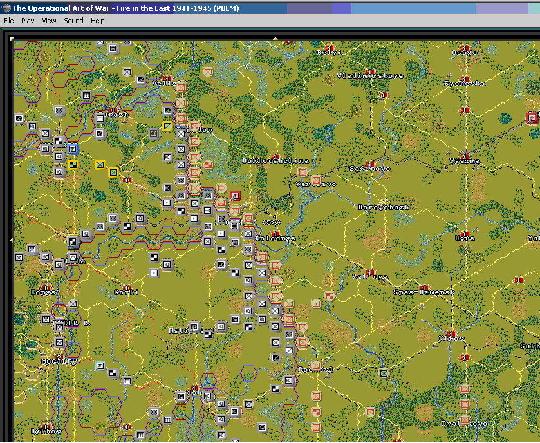Select the Soviet unit on Yartsevo

316,180
